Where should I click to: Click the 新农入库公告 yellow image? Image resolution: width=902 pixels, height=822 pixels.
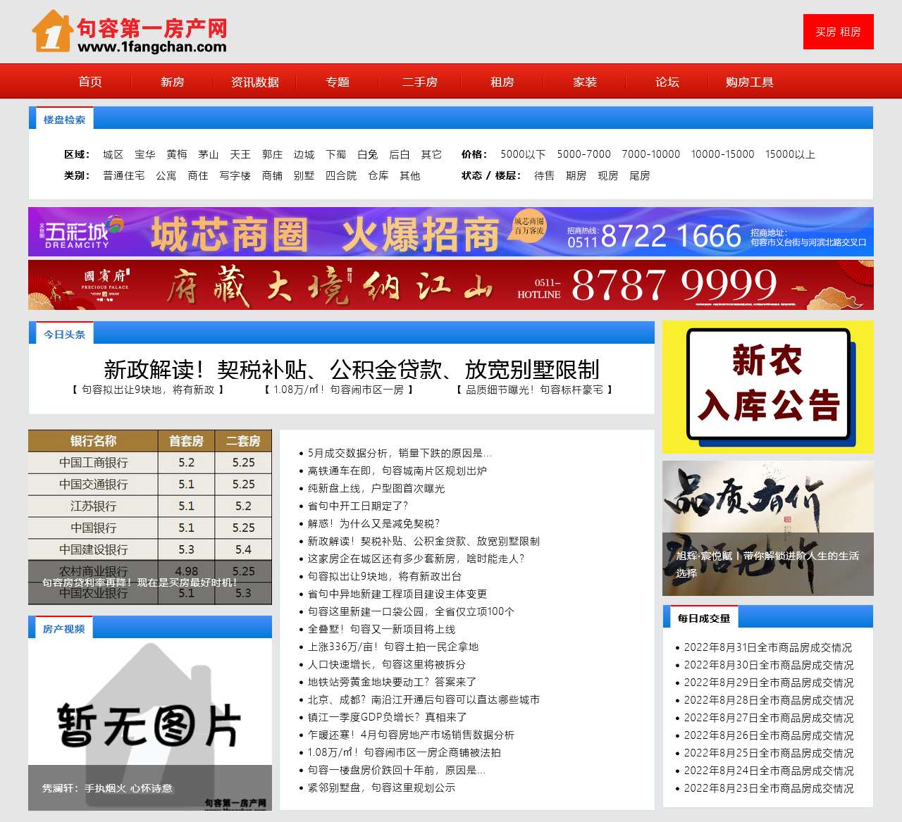click(x=767, y=387)
